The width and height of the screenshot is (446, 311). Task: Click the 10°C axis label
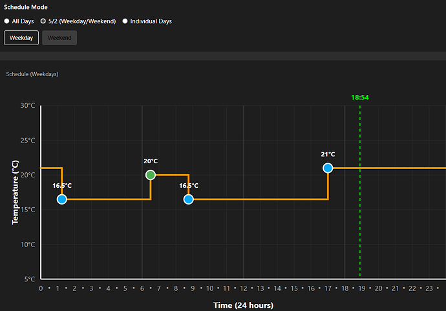coord(28,245)
